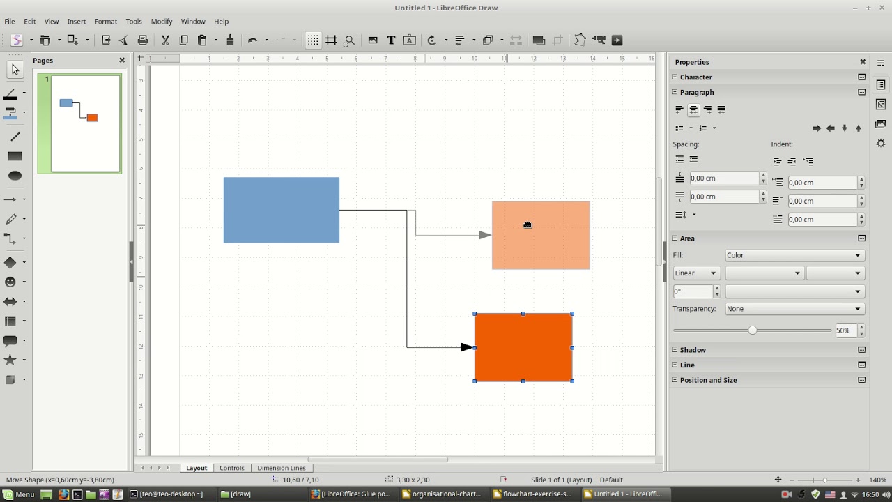892x502 pixels.
Task: Activate the Connector tool
Action: (10, 238)
